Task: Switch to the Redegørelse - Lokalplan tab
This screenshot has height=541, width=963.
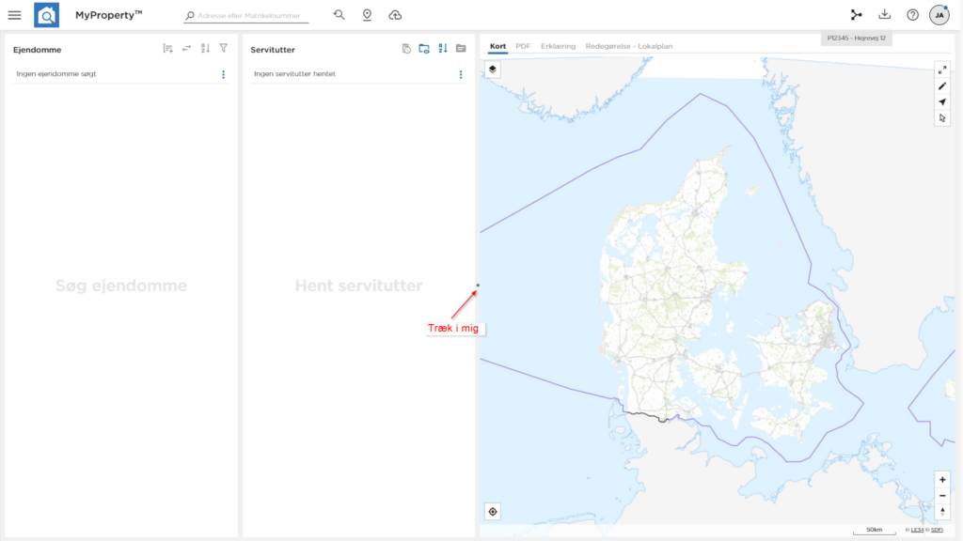Action: [x=628, y=46]
